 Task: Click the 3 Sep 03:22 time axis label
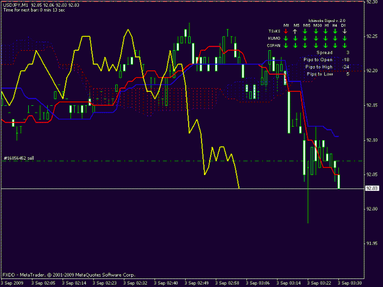(319, 283)
